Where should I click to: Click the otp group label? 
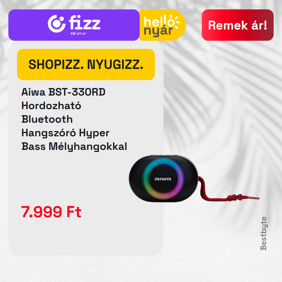pos(78,33)
